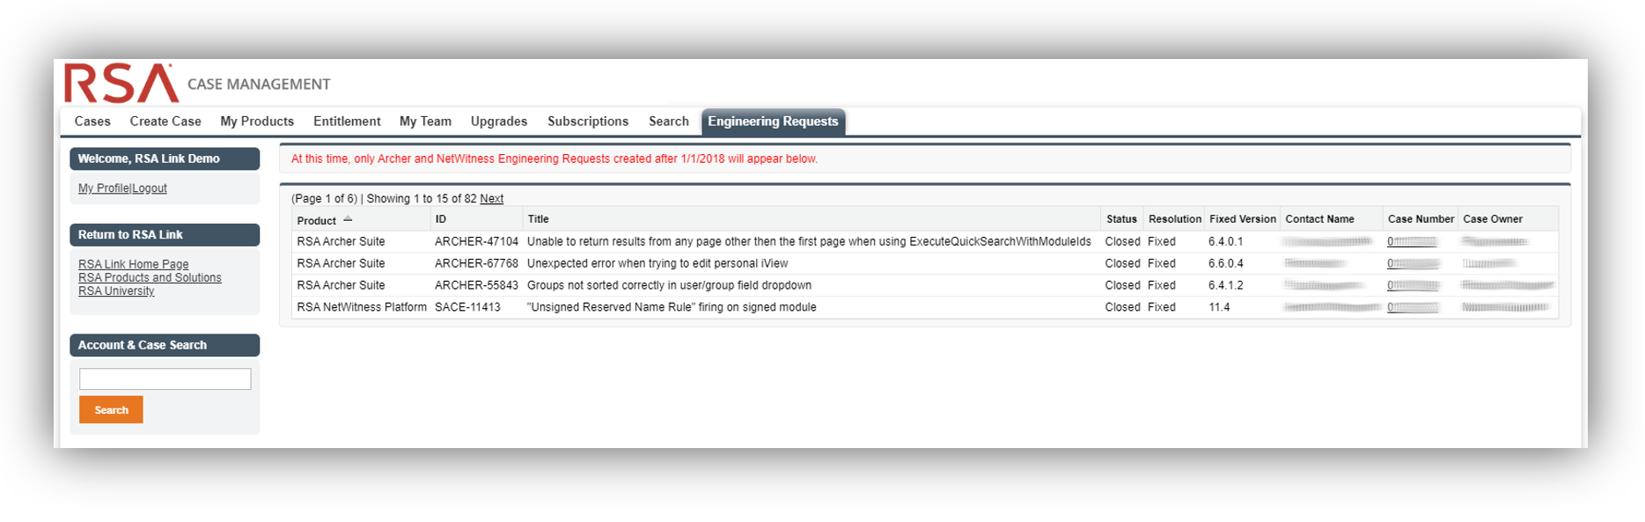Click fixed version 11.4
This screenshot has height=522, width=1645.
[1219, 307]
